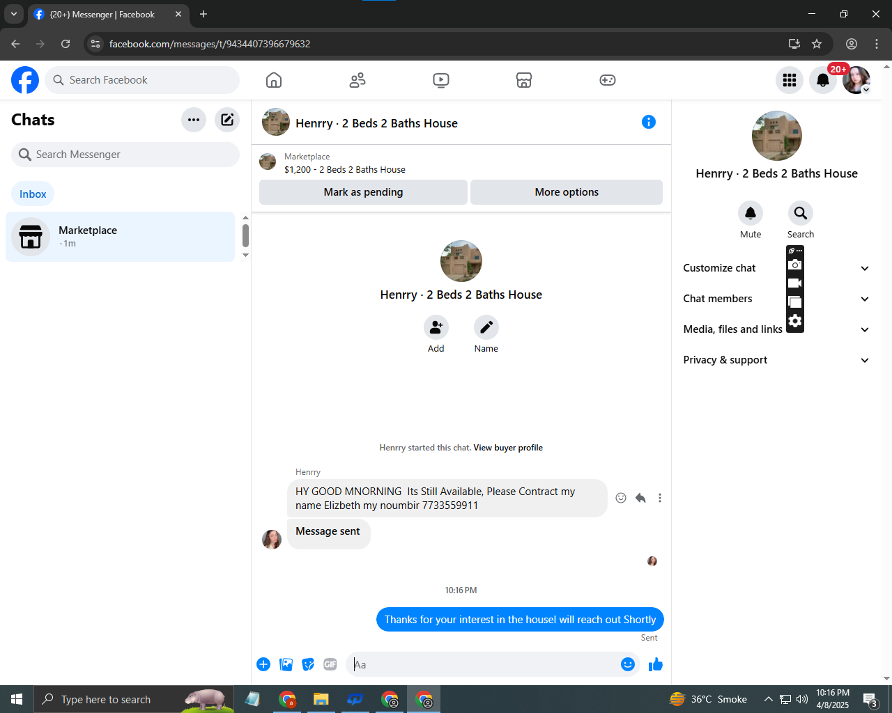Click the address bar URL

210,44
